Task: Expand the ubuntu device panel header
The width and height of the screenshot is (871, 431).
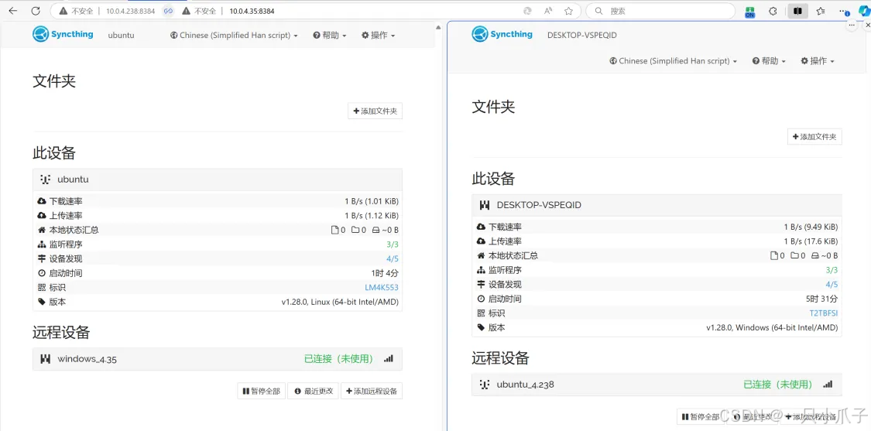Action: point(218,180)
